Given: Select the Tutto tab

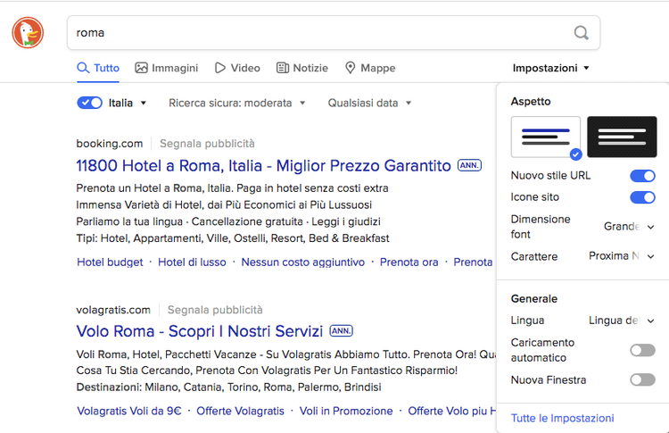Looking at the screenshot, I should tap(98, 68).
